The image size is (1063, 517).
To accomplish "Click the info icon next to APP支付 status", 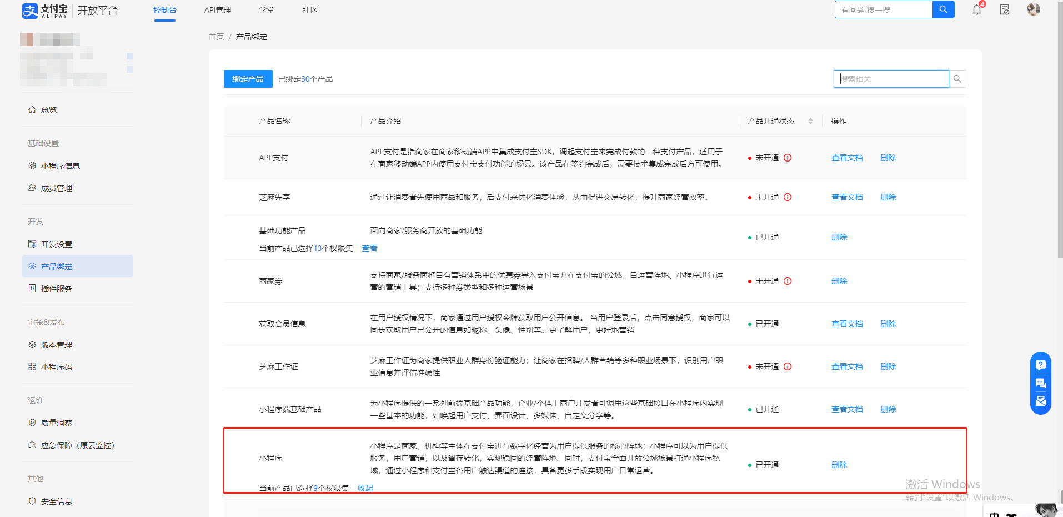I will coord(788,158).
